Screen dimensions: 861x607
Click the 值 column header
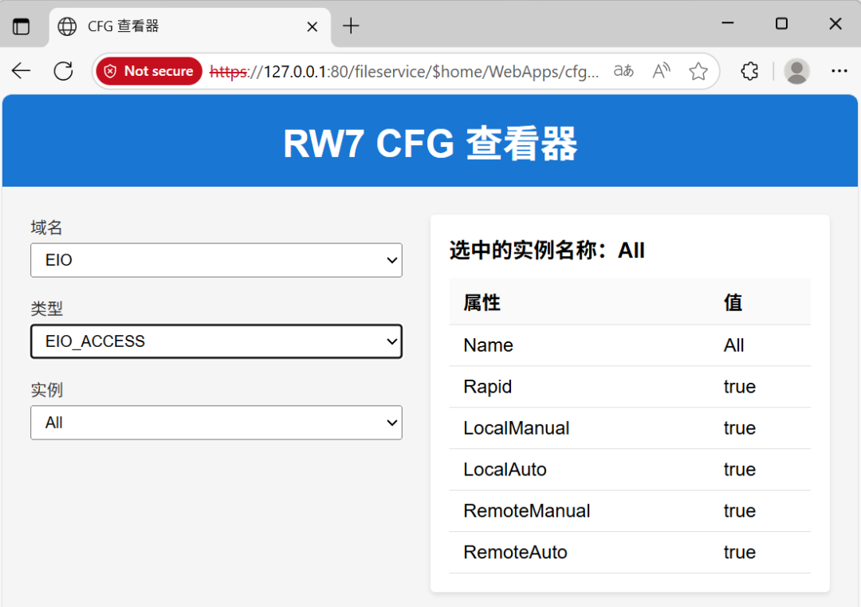[733, 302]
